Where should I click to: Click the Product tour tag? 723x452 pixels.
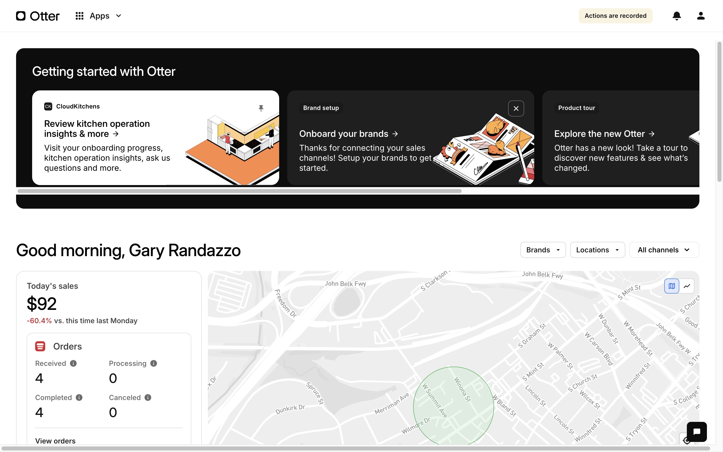(577, 108)
